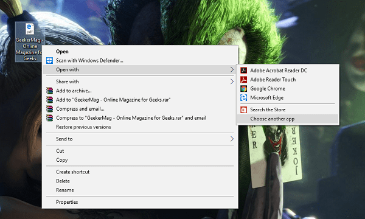
Task: Expand the Open with submenu arrow
Action: [x=232, y=69]
